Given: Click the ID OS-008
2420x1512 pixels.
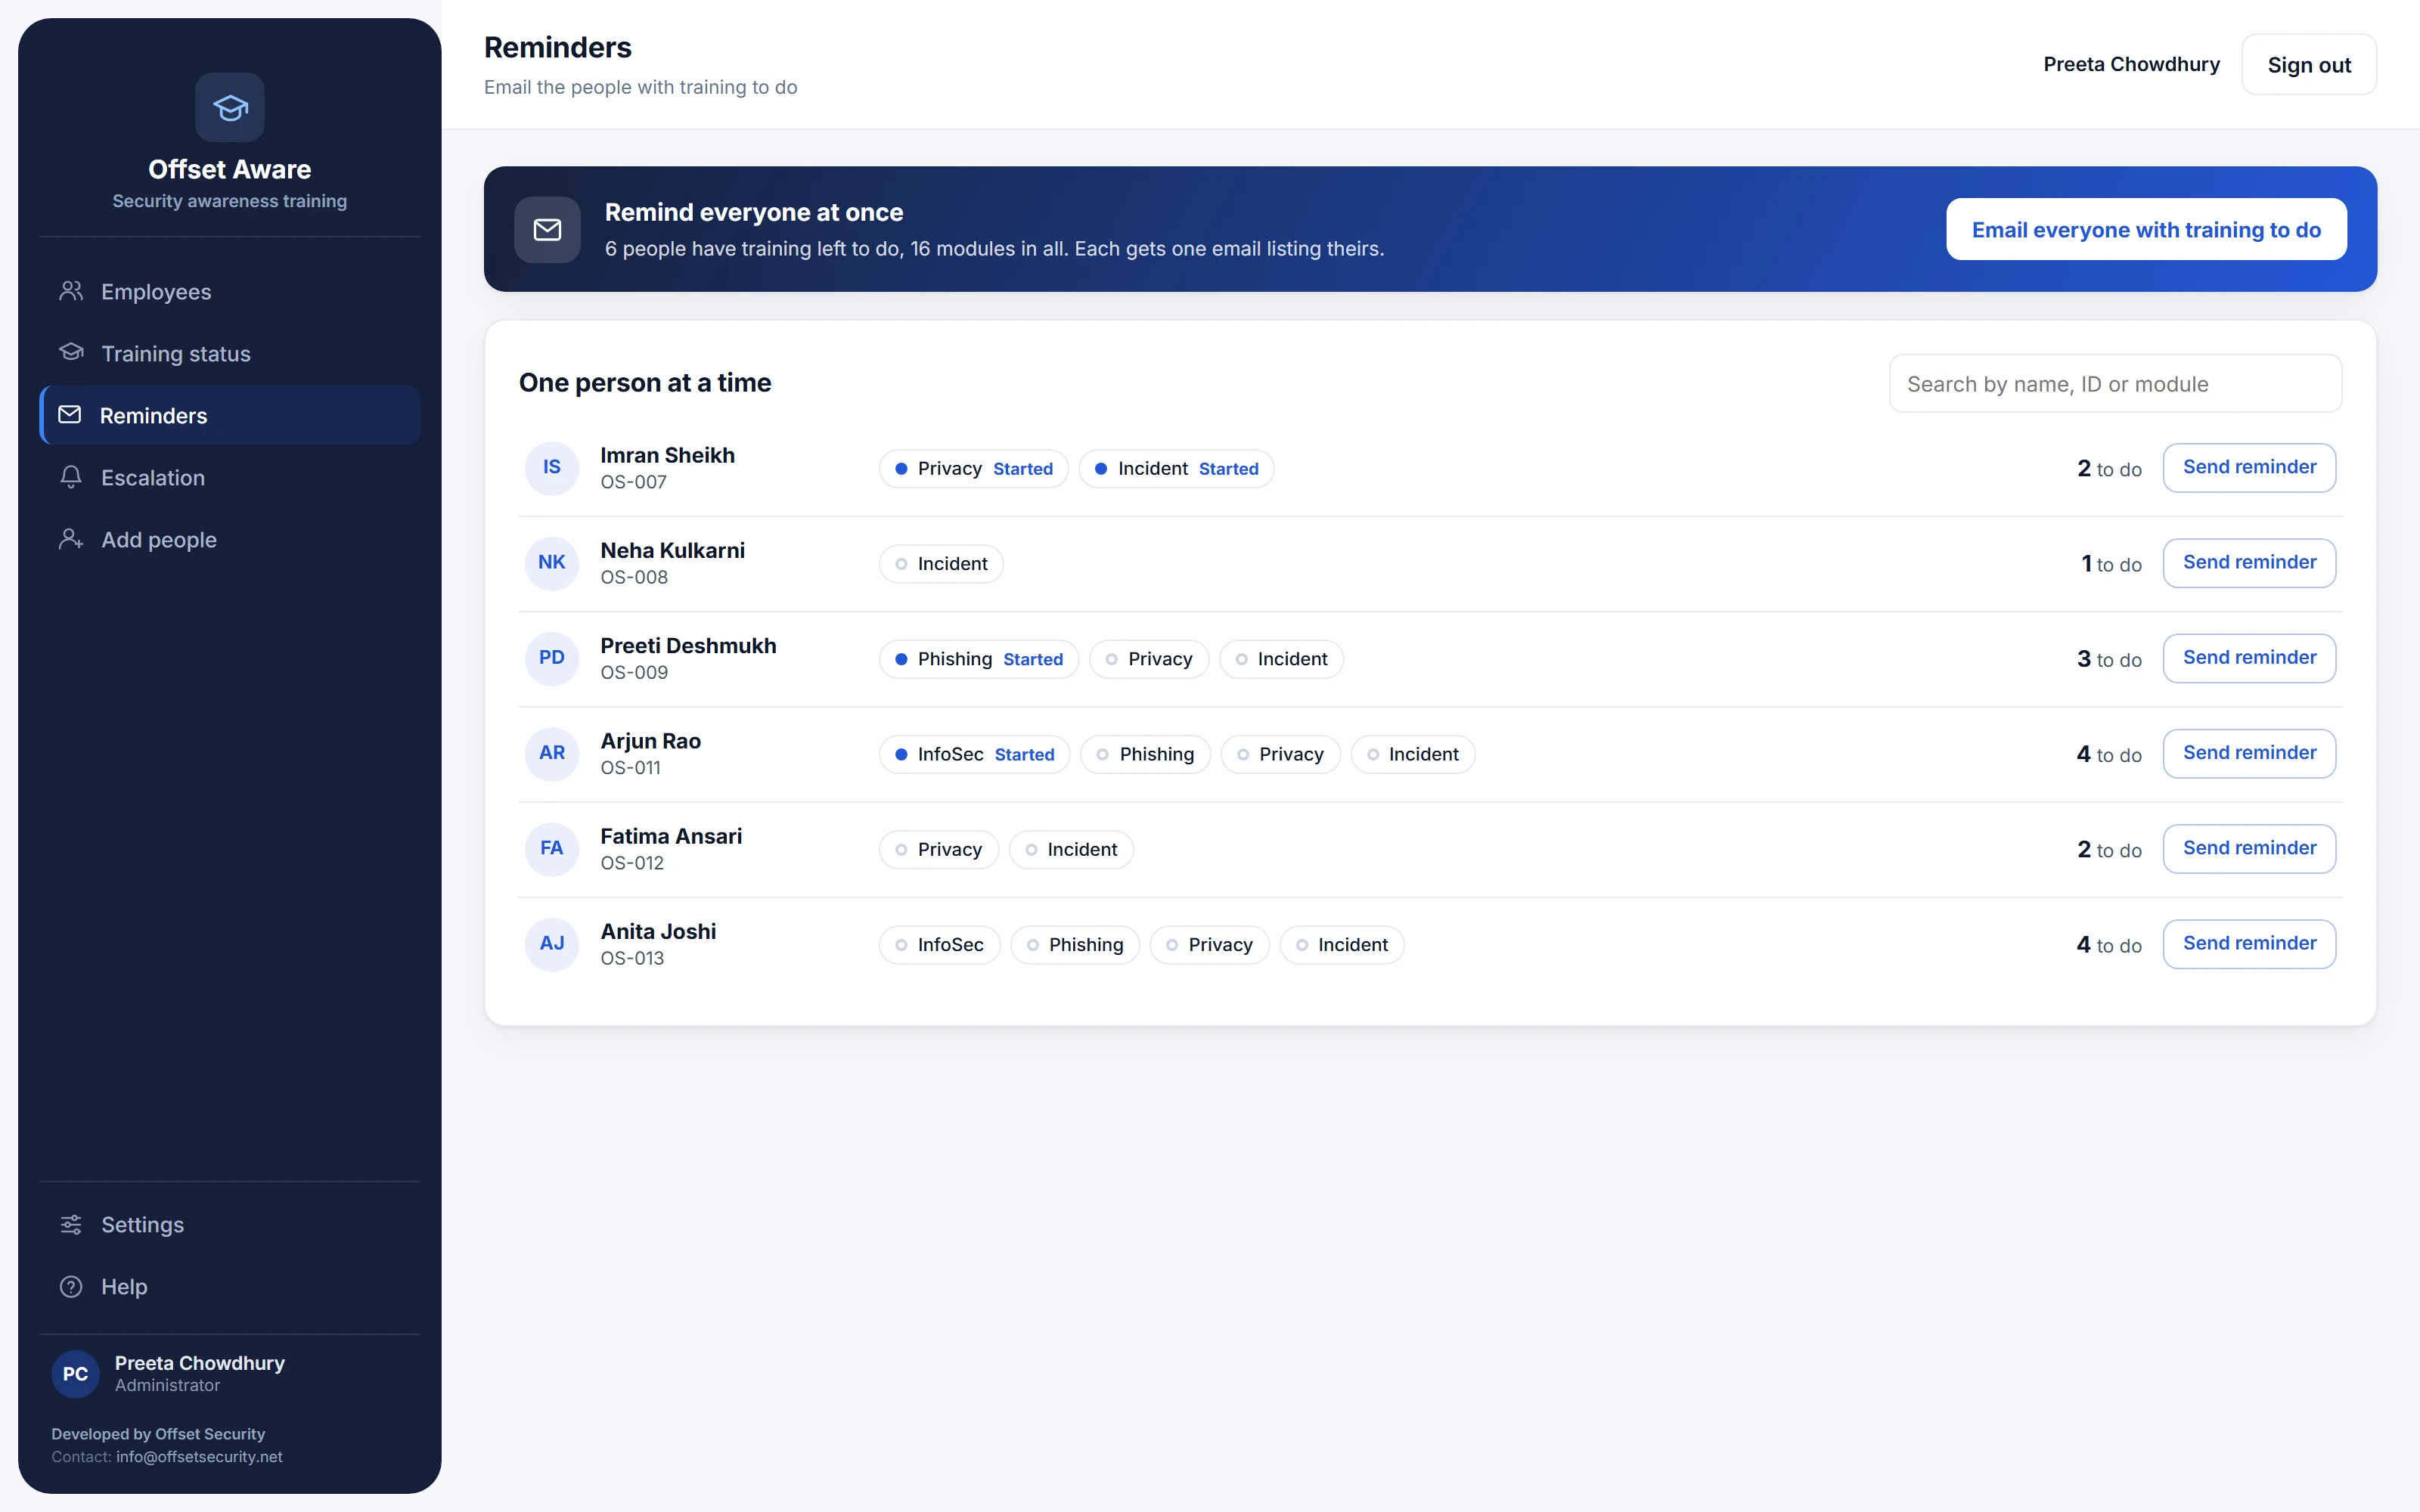Looking at the screenshot, I should pos(634,577).
